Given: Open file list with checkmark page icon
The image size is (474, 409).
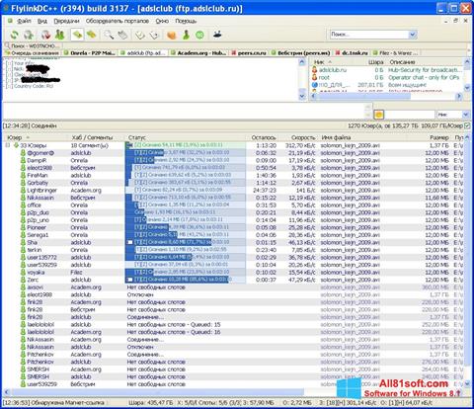Looking at the screenshot, I should (140, 35).
